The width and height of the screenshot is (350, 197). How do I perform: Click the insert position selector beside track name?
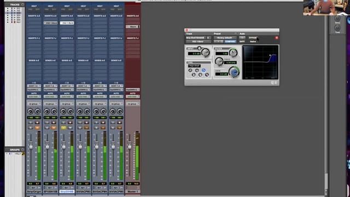pyautogui.click(x=208, y=38)
